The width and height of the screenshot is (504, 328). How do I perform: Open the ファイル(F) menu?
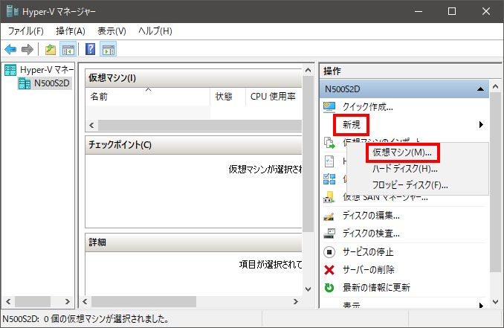pyautogui.click(x=26, y=31)
